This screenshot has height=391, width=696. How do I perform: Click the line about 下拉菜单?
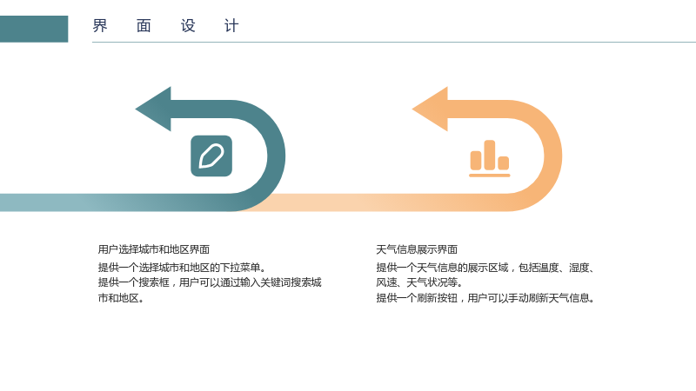click(x=182, y=268)
